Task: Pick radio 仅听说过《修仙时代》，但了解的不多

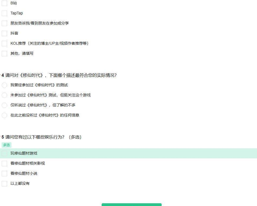Action: [x=4, y=105]
